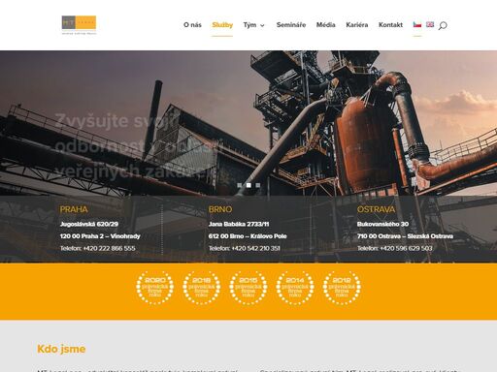Select the third slider dot
This screenshot has height=372, width=497.
point(258,185)
